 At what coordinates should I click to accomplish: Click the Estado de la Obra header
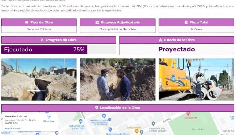point(177,40)
